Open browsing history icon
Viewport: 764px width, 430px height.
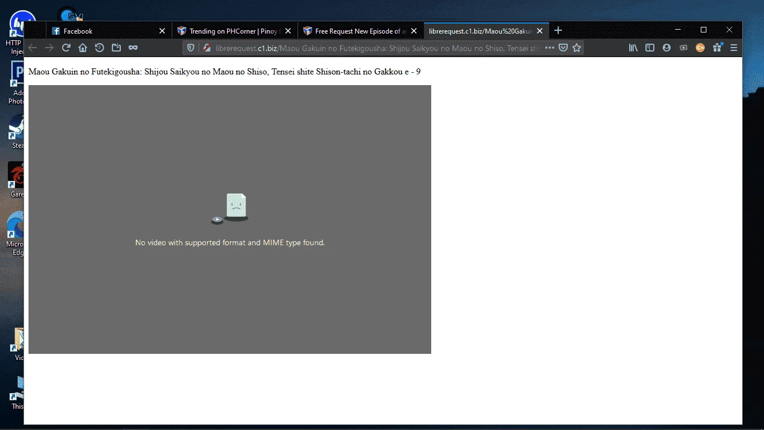tap(100, 48)
